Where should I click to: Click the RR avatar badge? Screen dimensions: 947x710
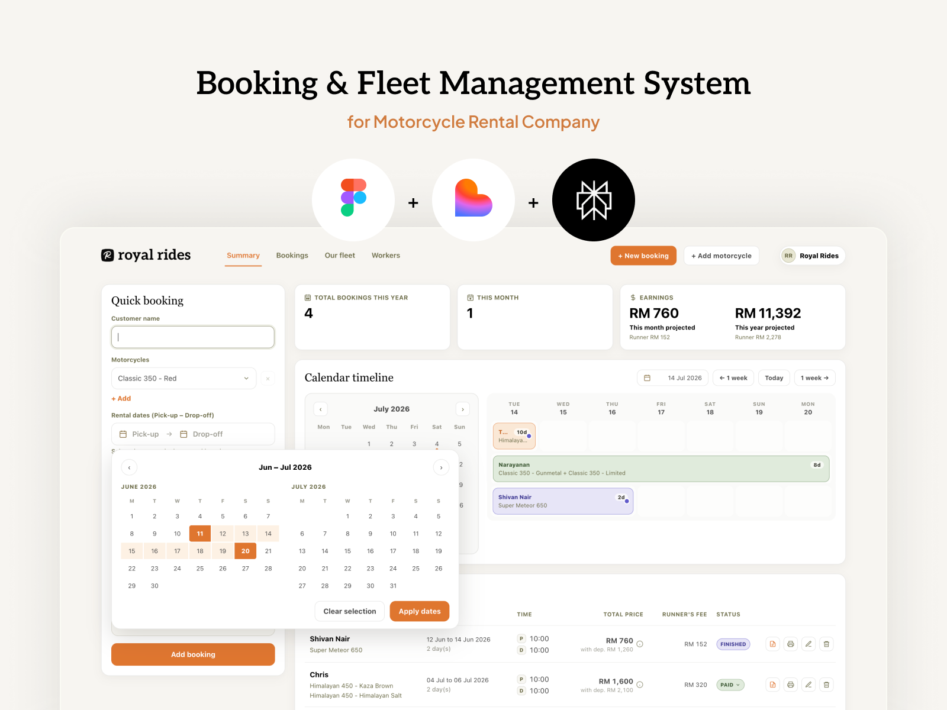pyautogui.click(x=788, y=256)
